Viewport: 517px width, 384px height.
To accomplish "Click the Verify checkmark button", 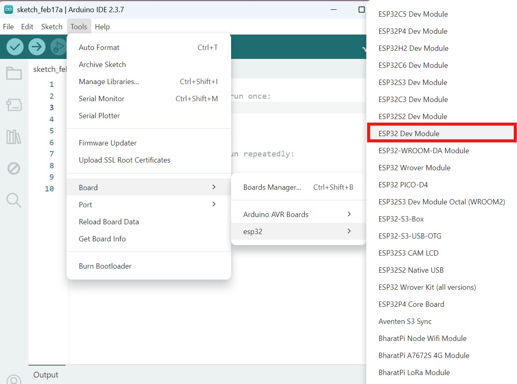I will (x=15, y=47).
